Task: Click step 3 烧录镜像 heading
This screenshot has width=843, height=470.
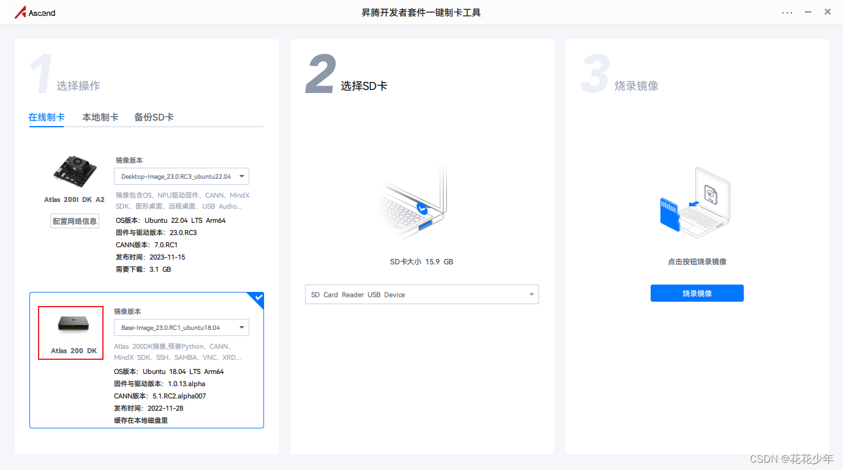Action: 637,86
